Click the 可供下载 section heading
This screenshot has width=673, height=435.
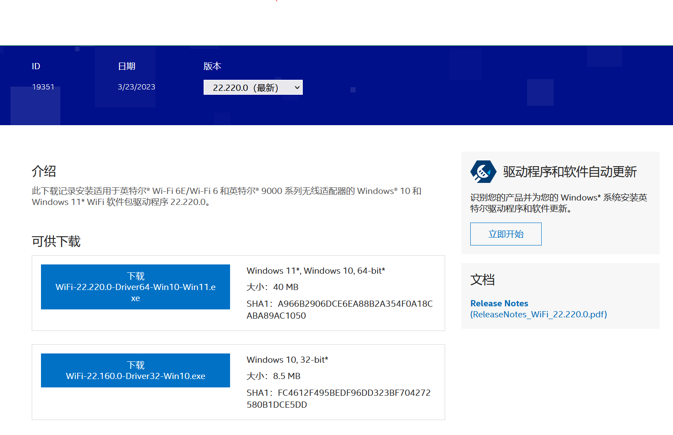point(56,242)
